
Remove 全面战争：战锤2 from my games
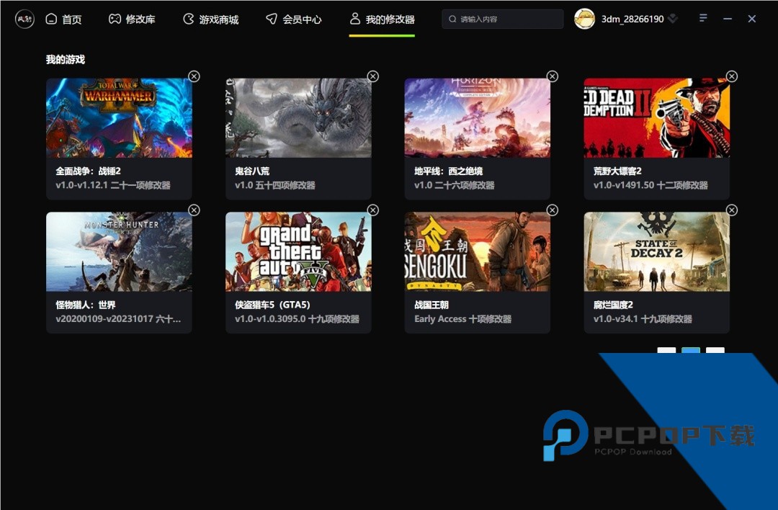[194, 76]
